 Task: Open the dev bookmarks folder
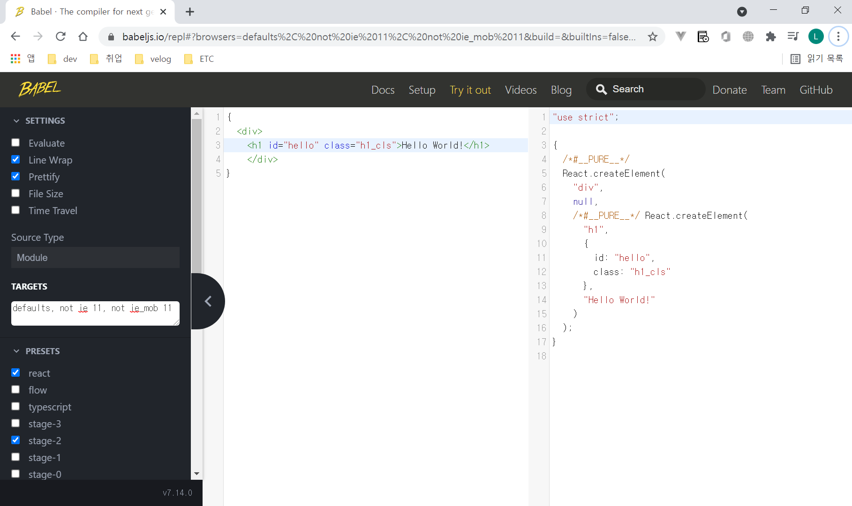[62, 59]
